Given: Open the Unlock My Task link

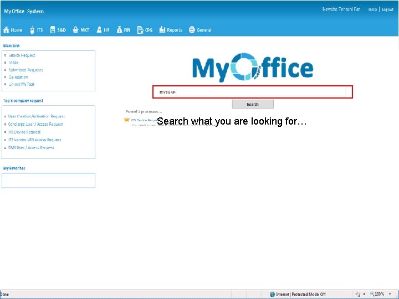Looking at the screenshot, I should tap(22, 84).
